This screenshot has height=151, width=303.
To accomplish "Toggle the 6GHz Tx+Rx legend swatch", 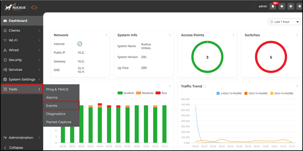I will point(272,93).
